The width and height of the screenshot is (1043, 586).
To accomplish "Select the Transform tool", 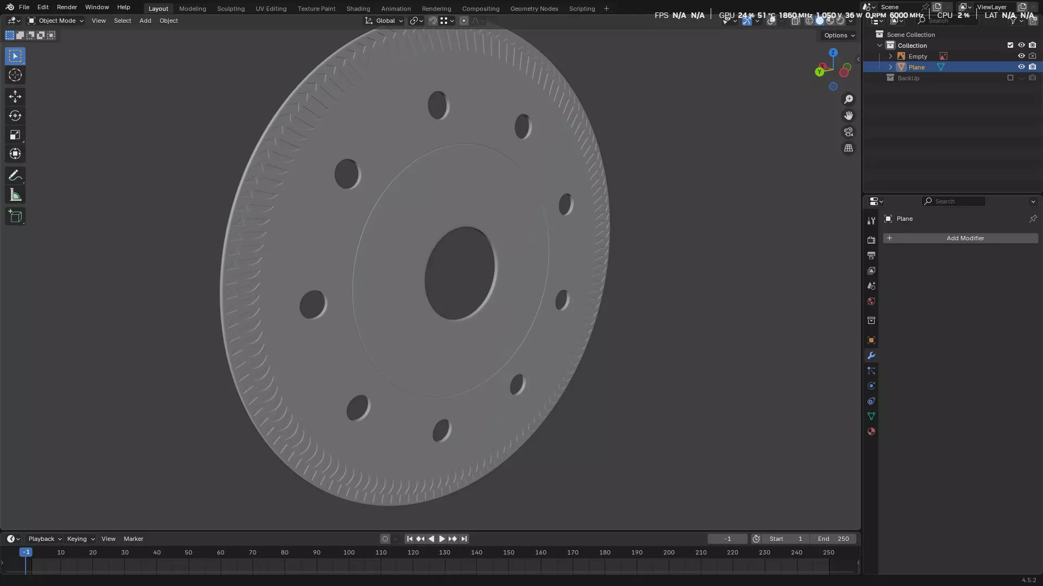I will 15,154.
